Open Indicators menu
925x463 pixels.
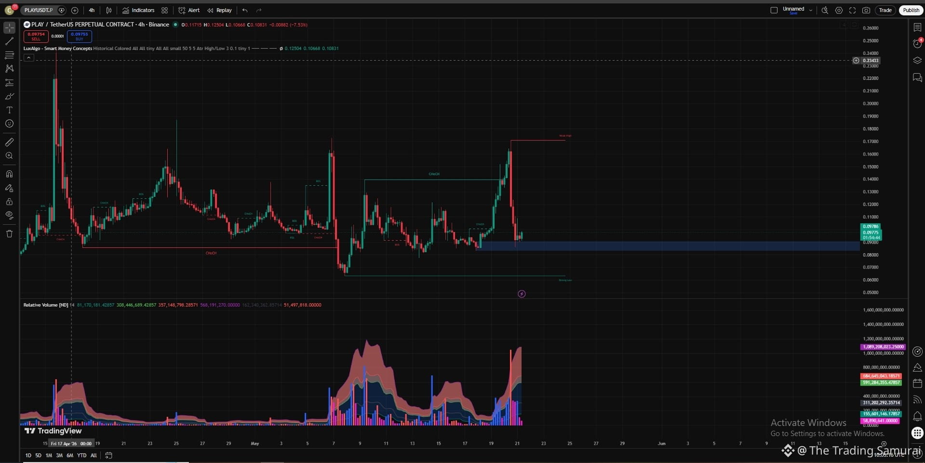click(x=138, y=10)
